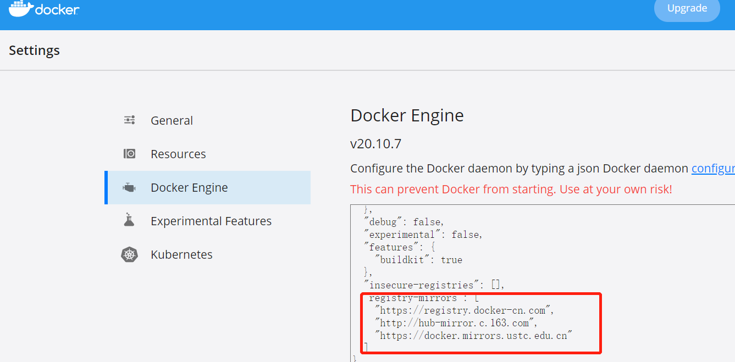Place cursor on the "experimental": false line
Image resolution: width=735 pixels, height=362 pixels.
(x=423, y=235)
